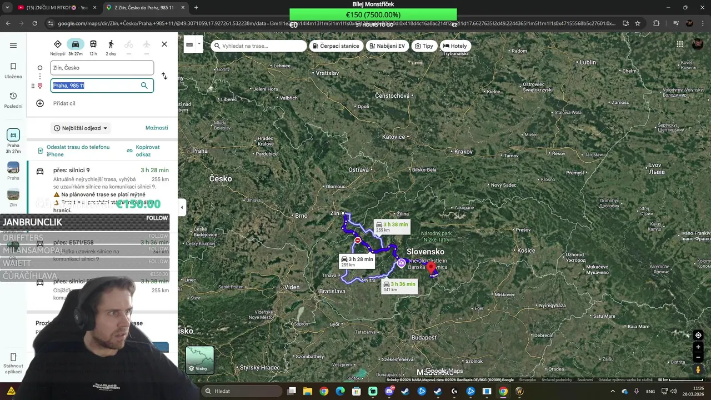Open Uloženo saved places in sidebar
This screenshot has height=400, width=711.
point(13,71)
